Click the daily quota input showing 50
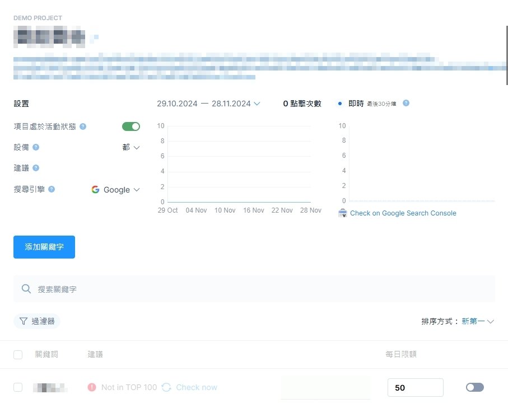Image resolution: width=508 pixels, height=413 pixels. click(416, 387)
